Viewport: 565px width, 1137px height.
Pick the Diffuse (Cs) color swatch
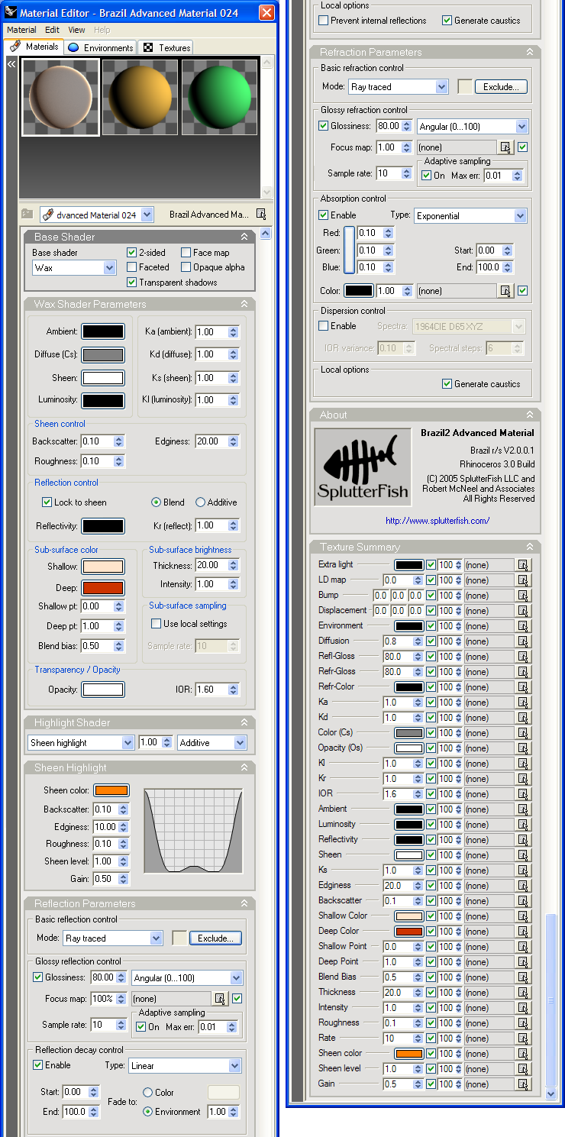click(x=103, y=354)
